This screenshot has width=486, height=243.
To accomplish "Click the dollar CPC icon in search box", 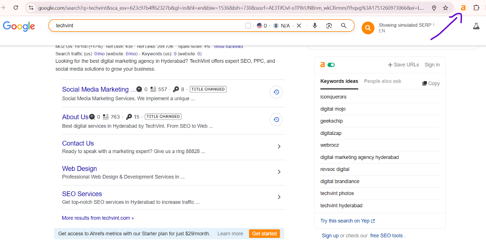I will pos(276,26).
